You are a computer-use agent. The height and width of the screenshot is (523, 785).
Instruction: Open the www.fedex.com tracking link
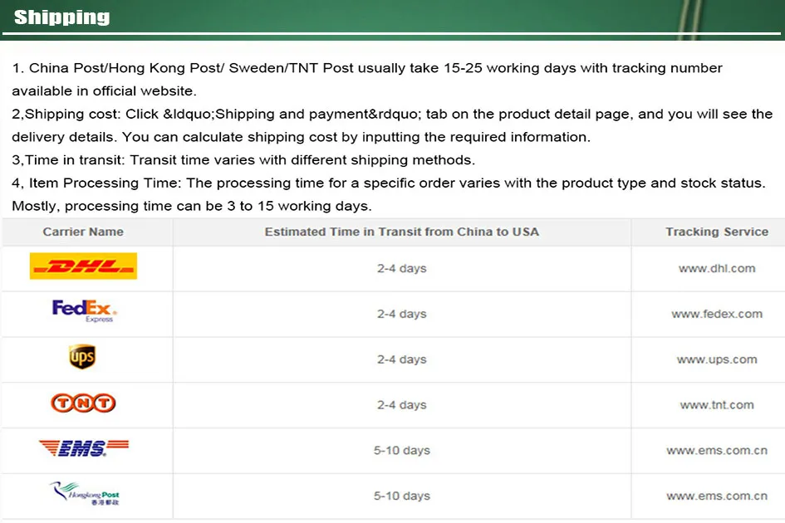pos(717,314)
